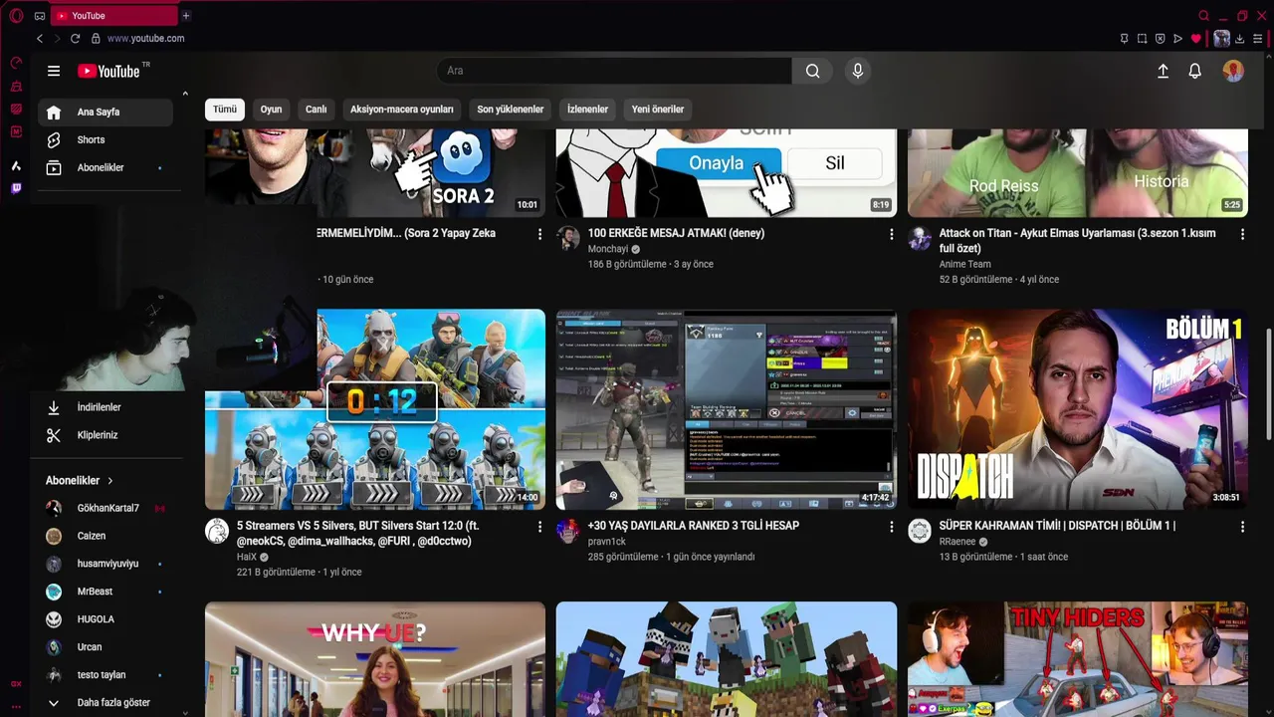Open Shorts in sidebar
This screenshot has height=717, width=1274.
[x=106, y=140]
